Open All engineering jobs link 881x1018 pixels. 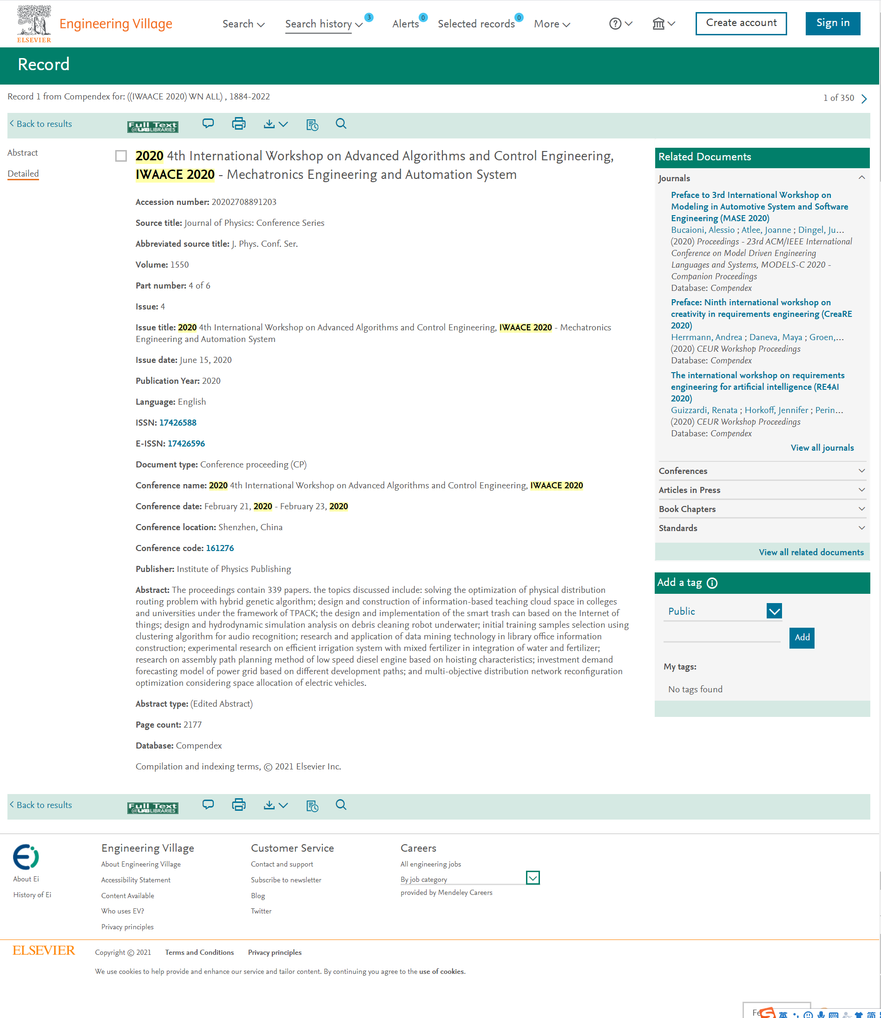[x=430, y=864]
